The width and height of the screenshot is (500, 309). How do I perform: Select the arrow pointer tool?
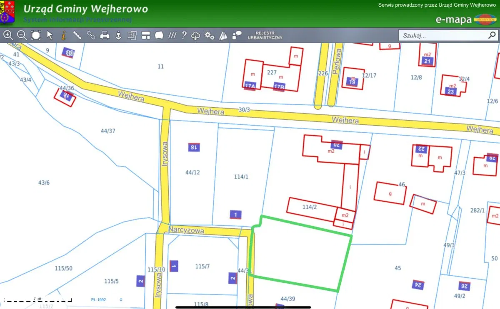click(x=50, y=35)
